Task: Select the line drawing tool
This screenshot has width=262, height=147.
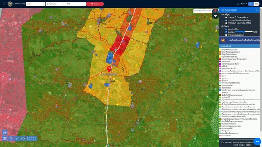Action: tap(17, 138)
